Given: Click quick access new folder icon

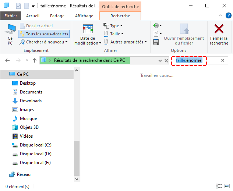Looking at the screenshot, I should click(x=27, y=6).
